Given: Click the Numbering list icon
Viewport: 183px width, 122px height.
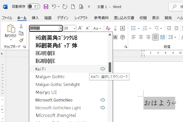Looking at the screenshot, I should click(x=145, y=28).
